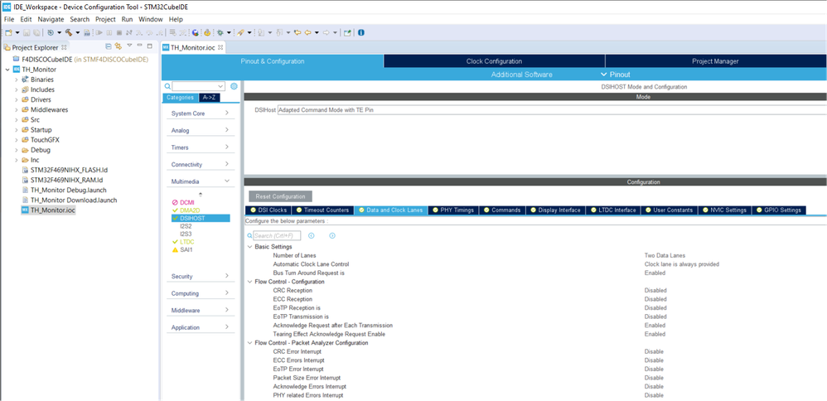Go to previous parameter search result
Image resolution: width=827 pixels, height=401 pixels.
pos(312,235)
